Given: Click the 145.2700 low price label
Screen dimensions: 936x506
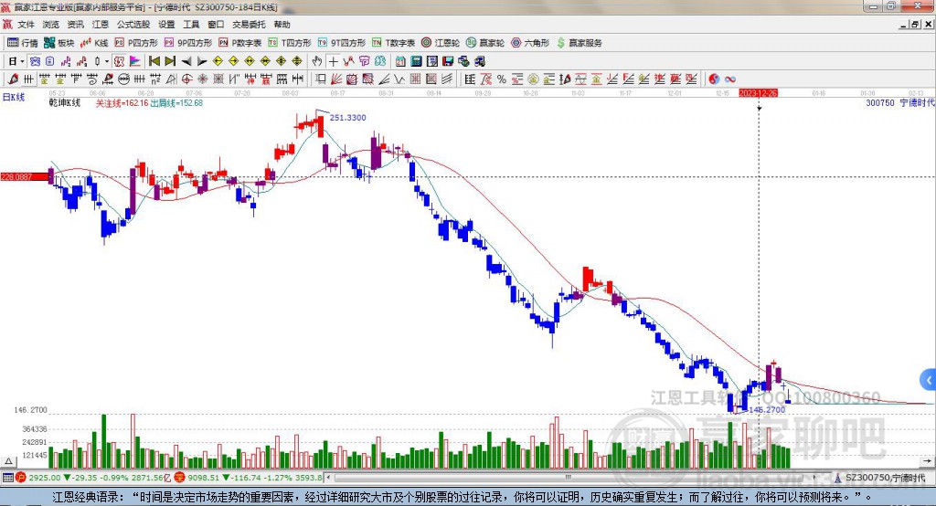Looking at the screenshot, I should pyautogui.click(x=767, y=409).
